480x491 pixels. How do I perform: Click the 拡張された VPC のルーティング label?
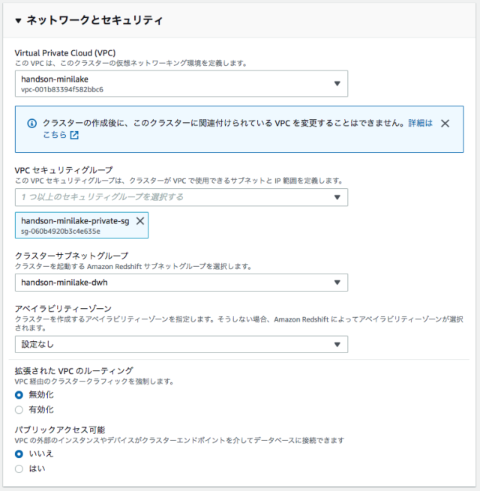74,371
